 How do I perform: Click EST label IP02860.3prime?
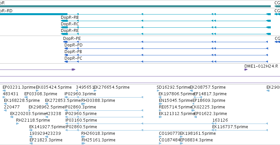[x=80, y=107]
